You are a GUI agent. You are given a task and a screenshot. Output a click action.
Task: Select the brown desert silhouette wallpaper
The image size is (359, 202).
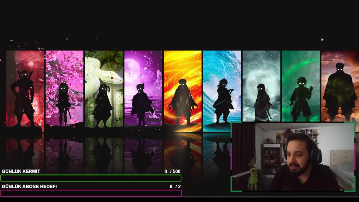point(340,86)
